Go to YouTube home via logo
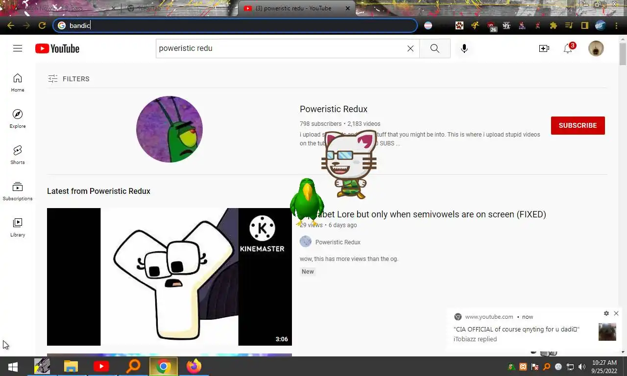The height and width of the screenshot is (376, 627). click(x=57, y=48)
